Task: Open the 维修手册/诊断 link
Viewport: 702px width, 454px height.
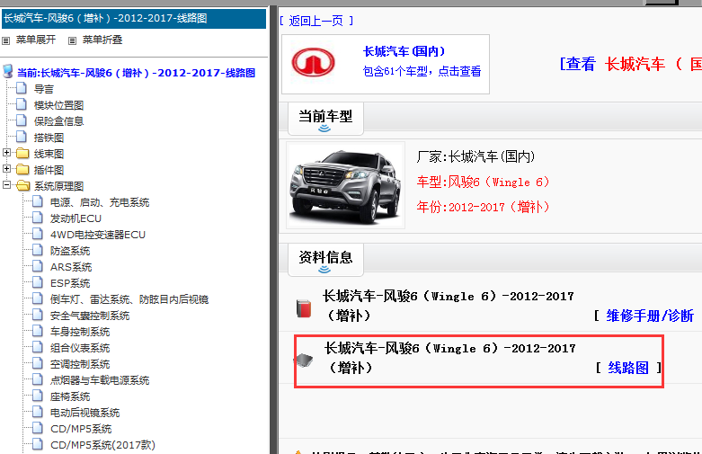Action: (650, 316)
